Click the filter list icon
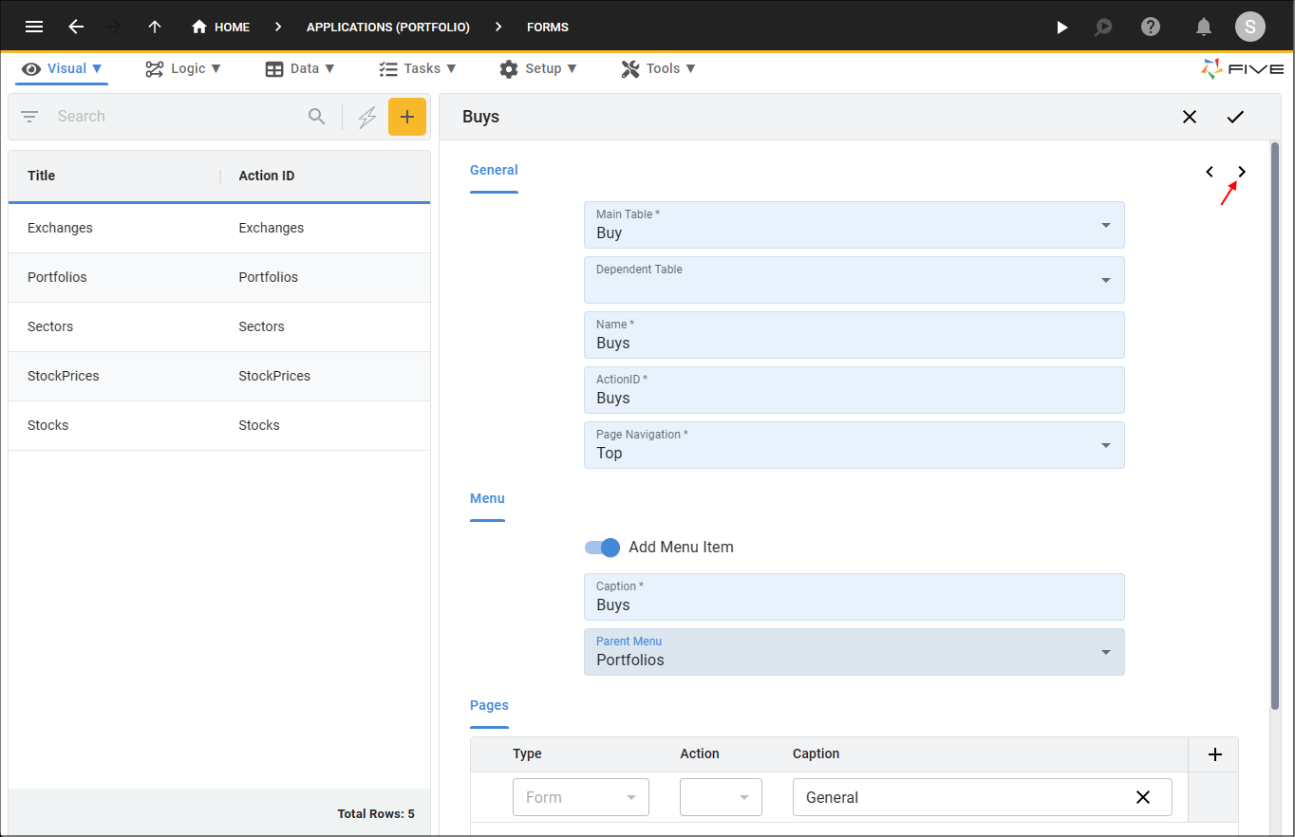 coord(29,117)
